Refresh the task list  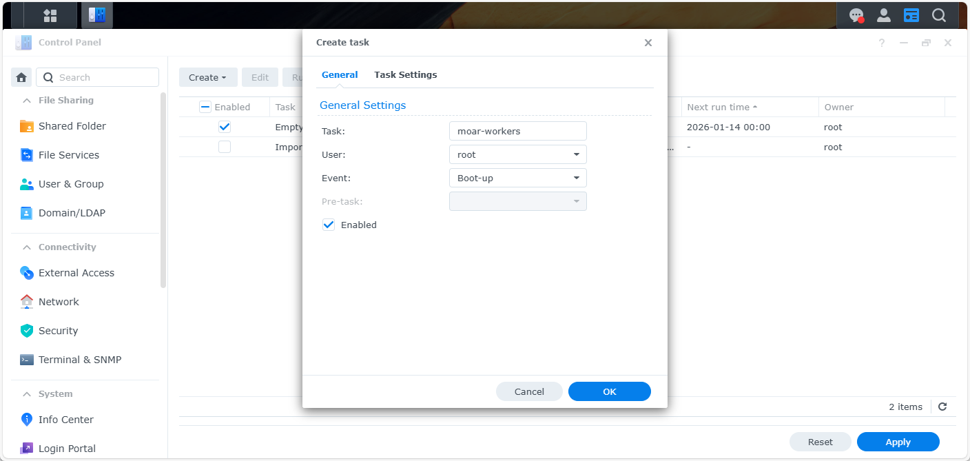tap(942, 407)
